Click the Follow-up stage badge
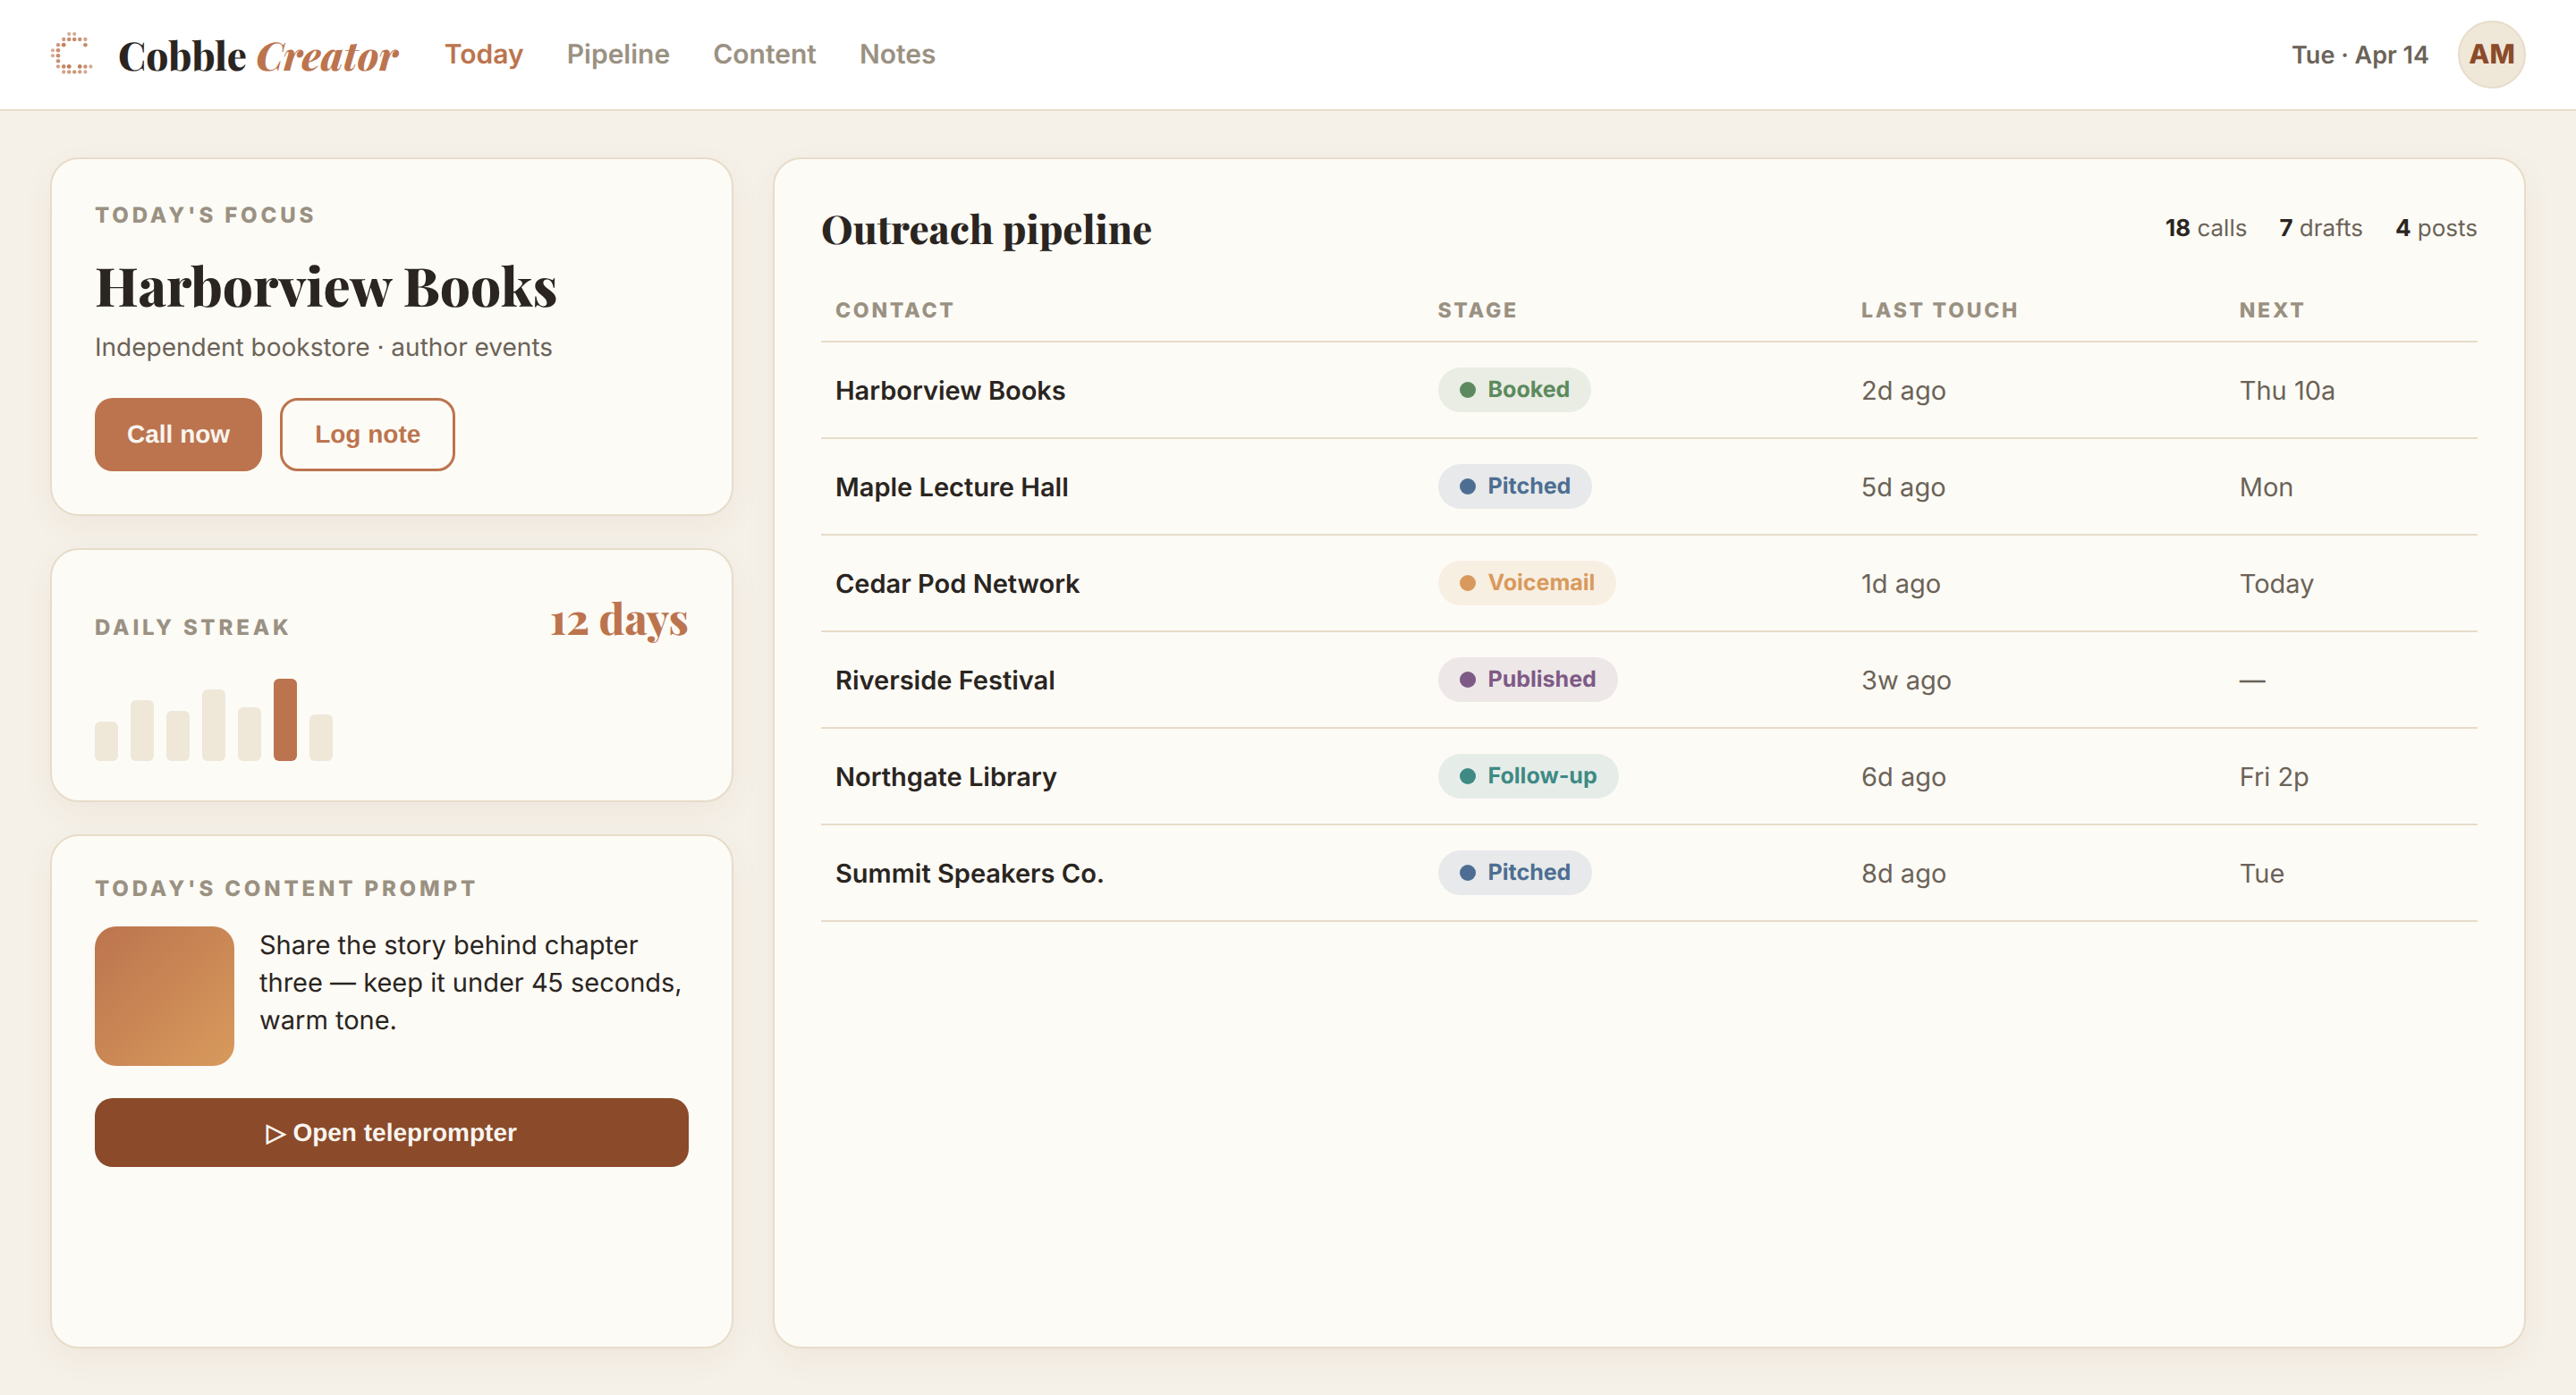 tap(1528, 776)
